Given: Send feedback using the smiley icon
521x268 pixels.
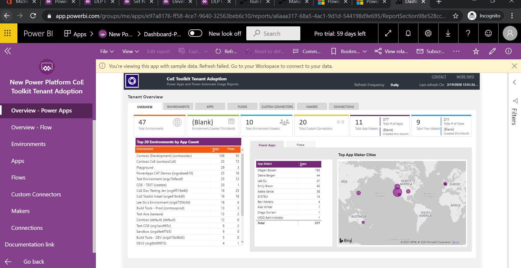Looking at the screenshot, I should 488,33.
